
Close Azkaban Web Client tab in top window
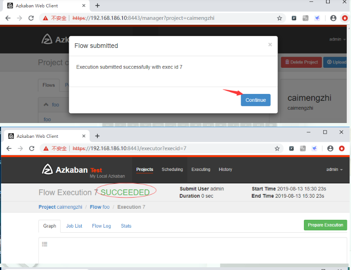click(x=84, y=6)
